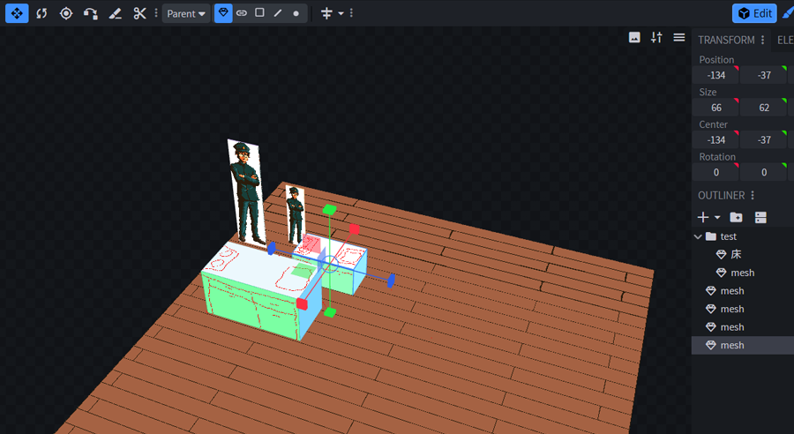The width and height of the screenshot is (794, 434).
Task: Switch to the Edit mode tab
Action: pos(753,13)
